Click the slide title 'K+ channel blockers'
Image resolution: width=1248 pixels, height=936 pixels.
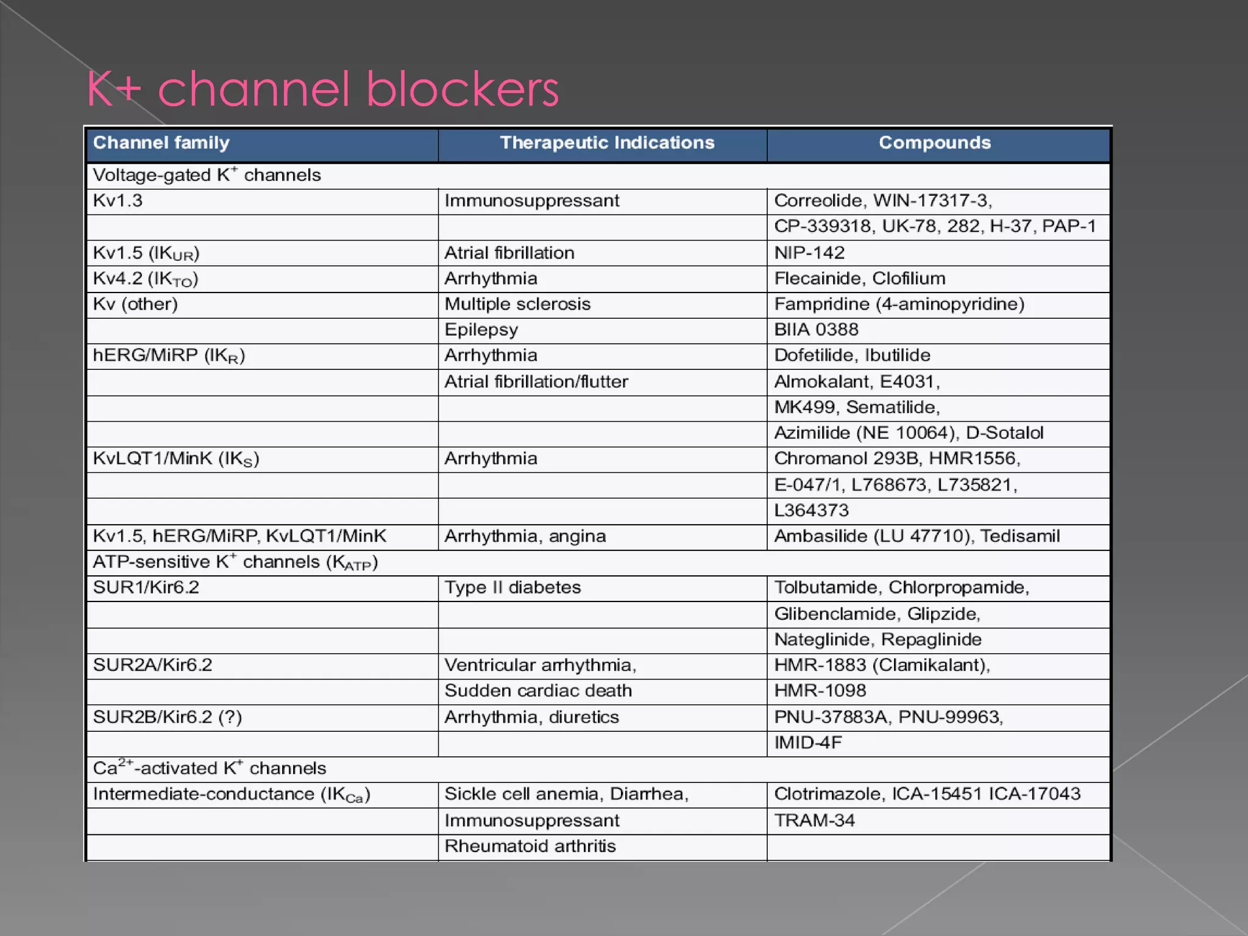coord(322,89)
